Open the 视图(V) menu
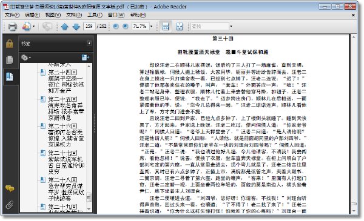This screenshot has width=364, height=221. coord(53,15)
